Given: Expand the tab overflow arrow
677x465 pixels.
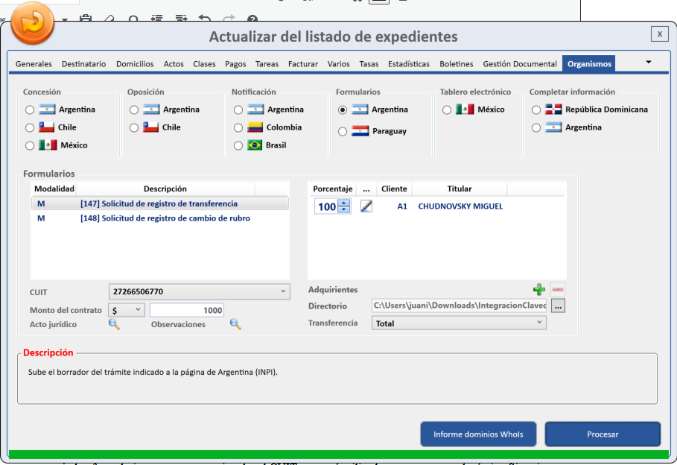Looking at the screenshot, I should click(648, 63).
